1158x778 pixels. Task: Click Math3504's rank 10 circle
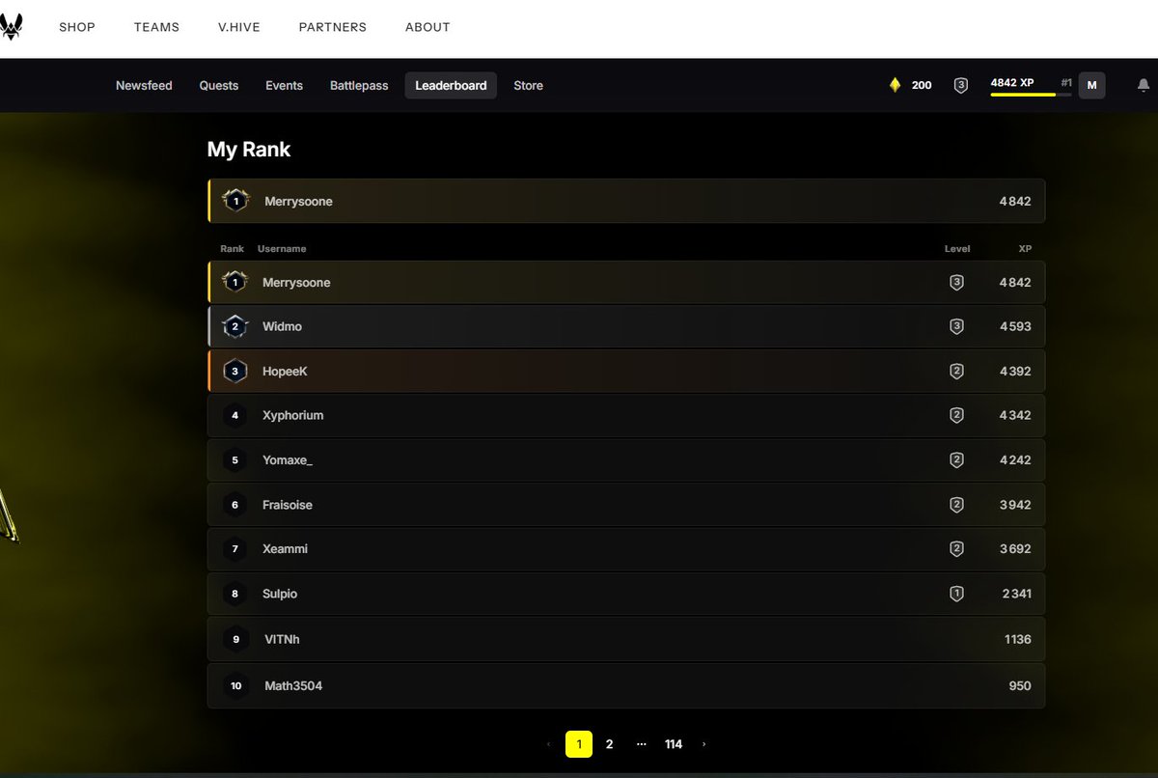pyautogui.click(x=236, y=685)
